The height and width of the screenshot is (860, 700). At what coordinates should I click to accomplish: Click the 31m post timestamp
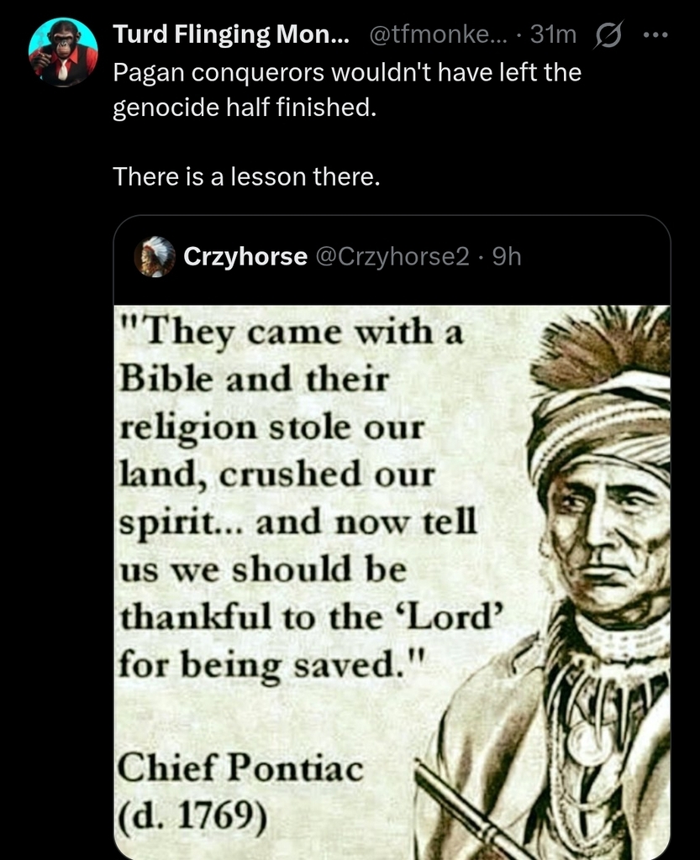coord(554,34)
